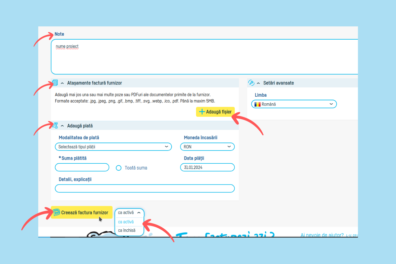
Task: Collapse the Adaugă plată section
Action: pos(62,126)
